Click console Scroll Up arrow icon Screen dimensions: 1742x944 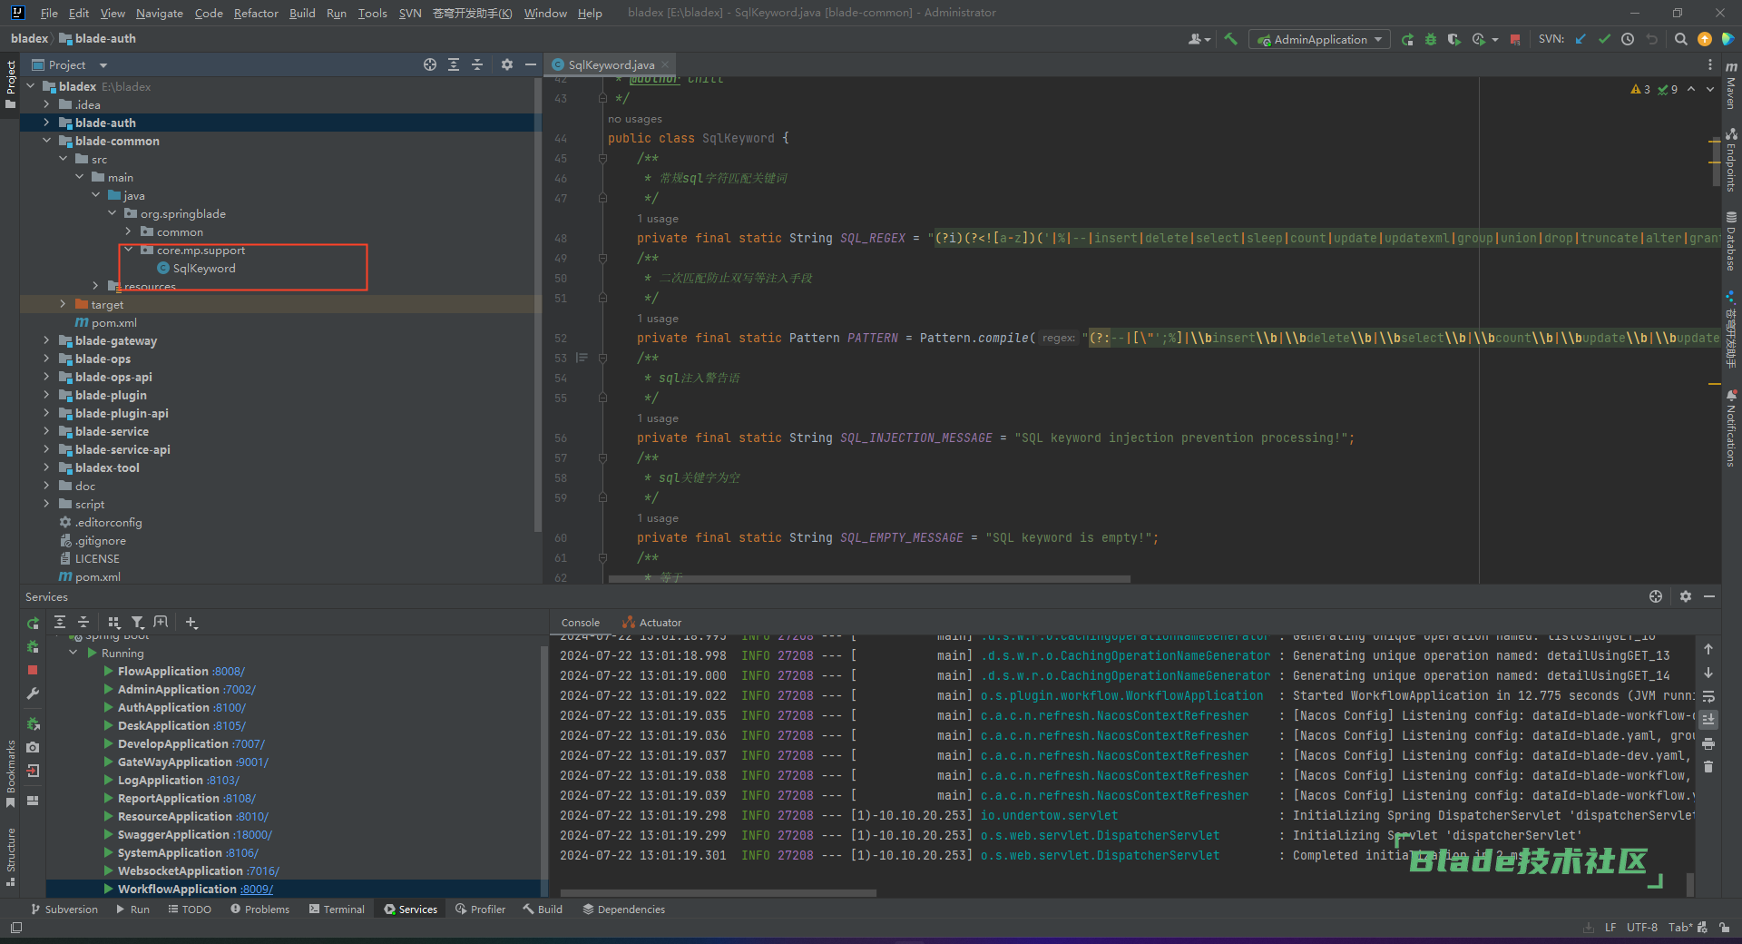coord(1708,649)
